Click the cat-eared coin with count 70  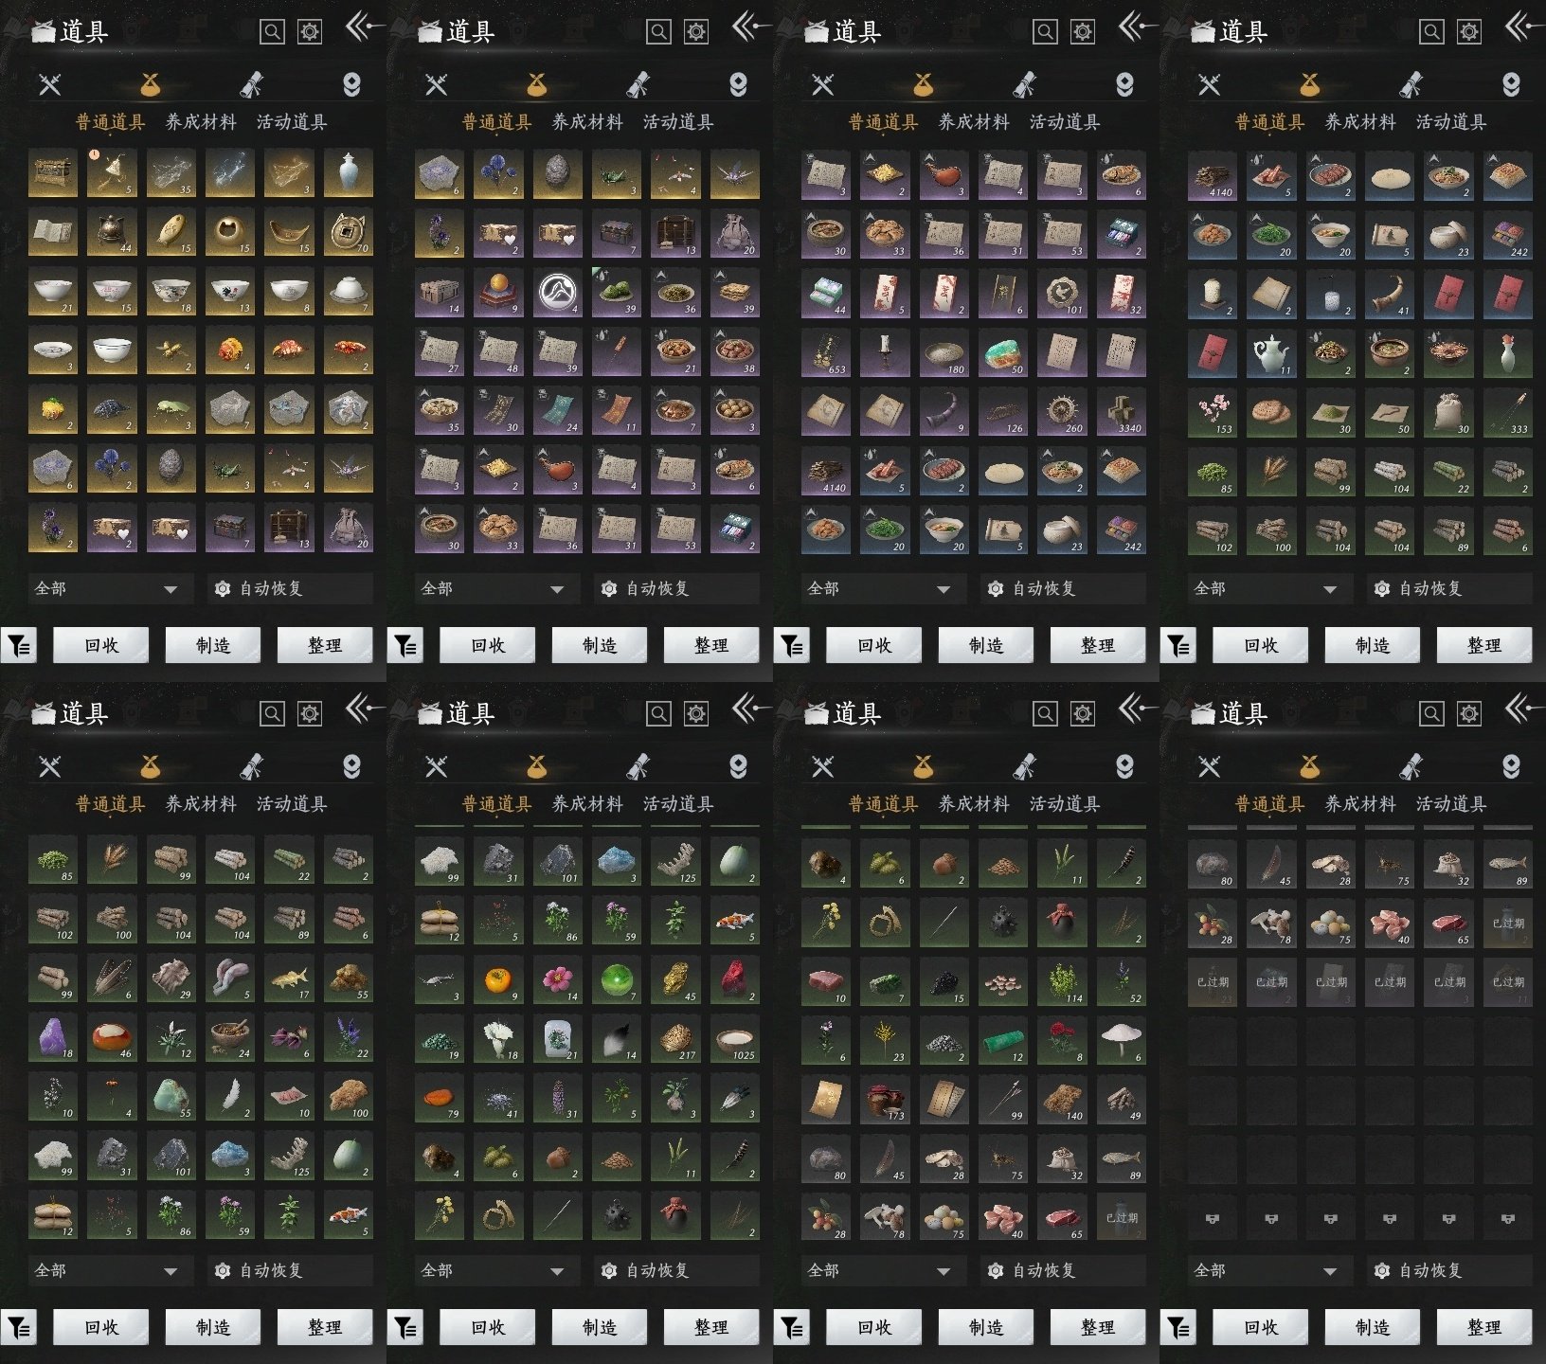349,232
